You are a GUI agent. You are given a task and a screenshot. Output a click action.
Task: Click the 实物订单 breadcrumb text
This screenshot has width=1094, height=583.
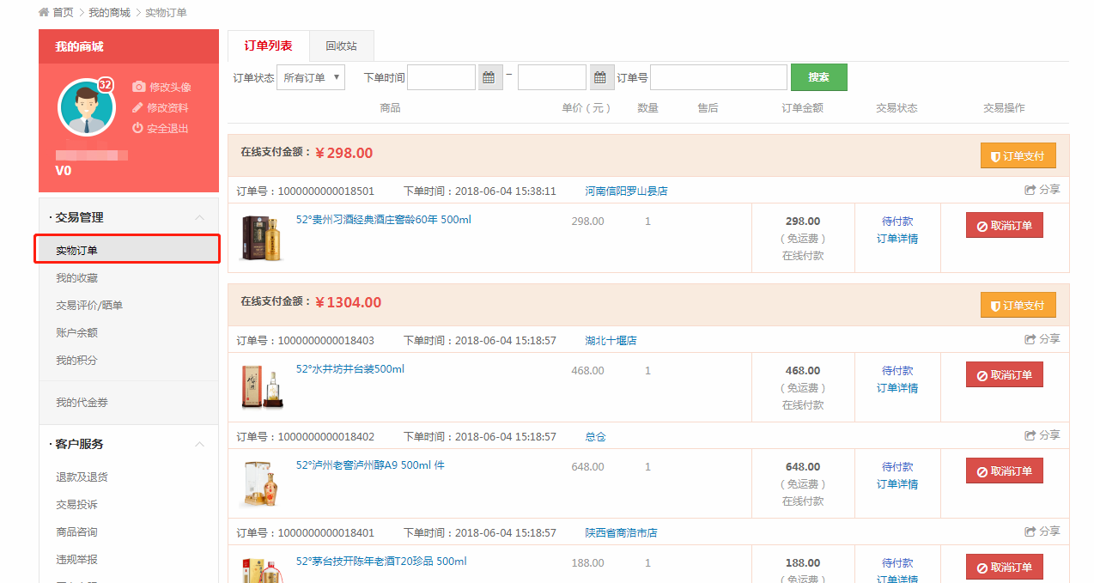tap(166, 13)
